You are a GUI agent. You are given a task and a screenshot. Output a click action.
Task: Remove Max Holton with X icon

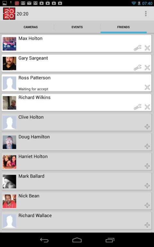[x=147, y=48]
